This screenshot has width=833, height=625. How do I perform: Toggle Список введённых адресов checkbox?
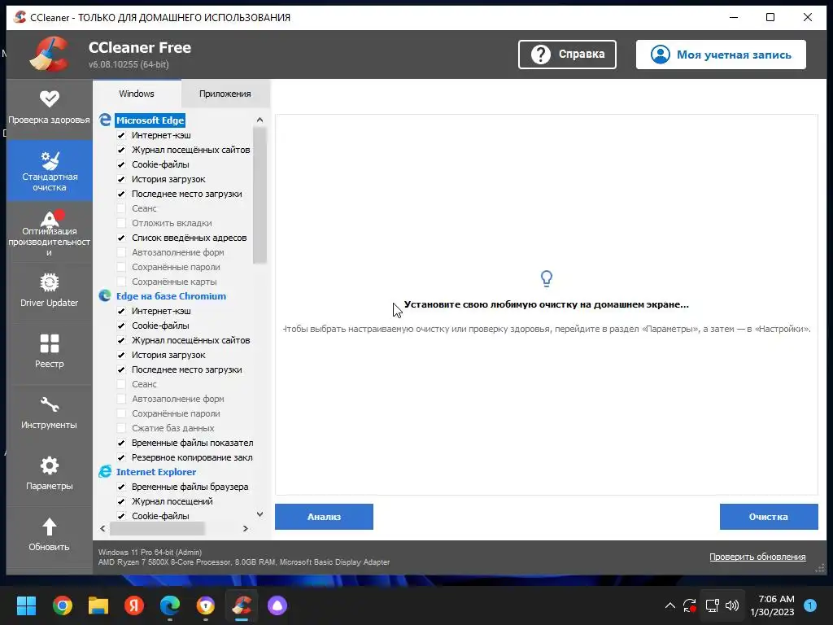(x=121, y=238)
